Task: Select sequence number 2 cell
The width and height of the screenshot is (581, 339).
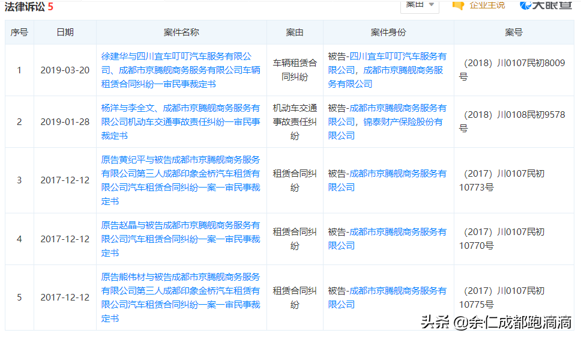Action: click(19, 122)
